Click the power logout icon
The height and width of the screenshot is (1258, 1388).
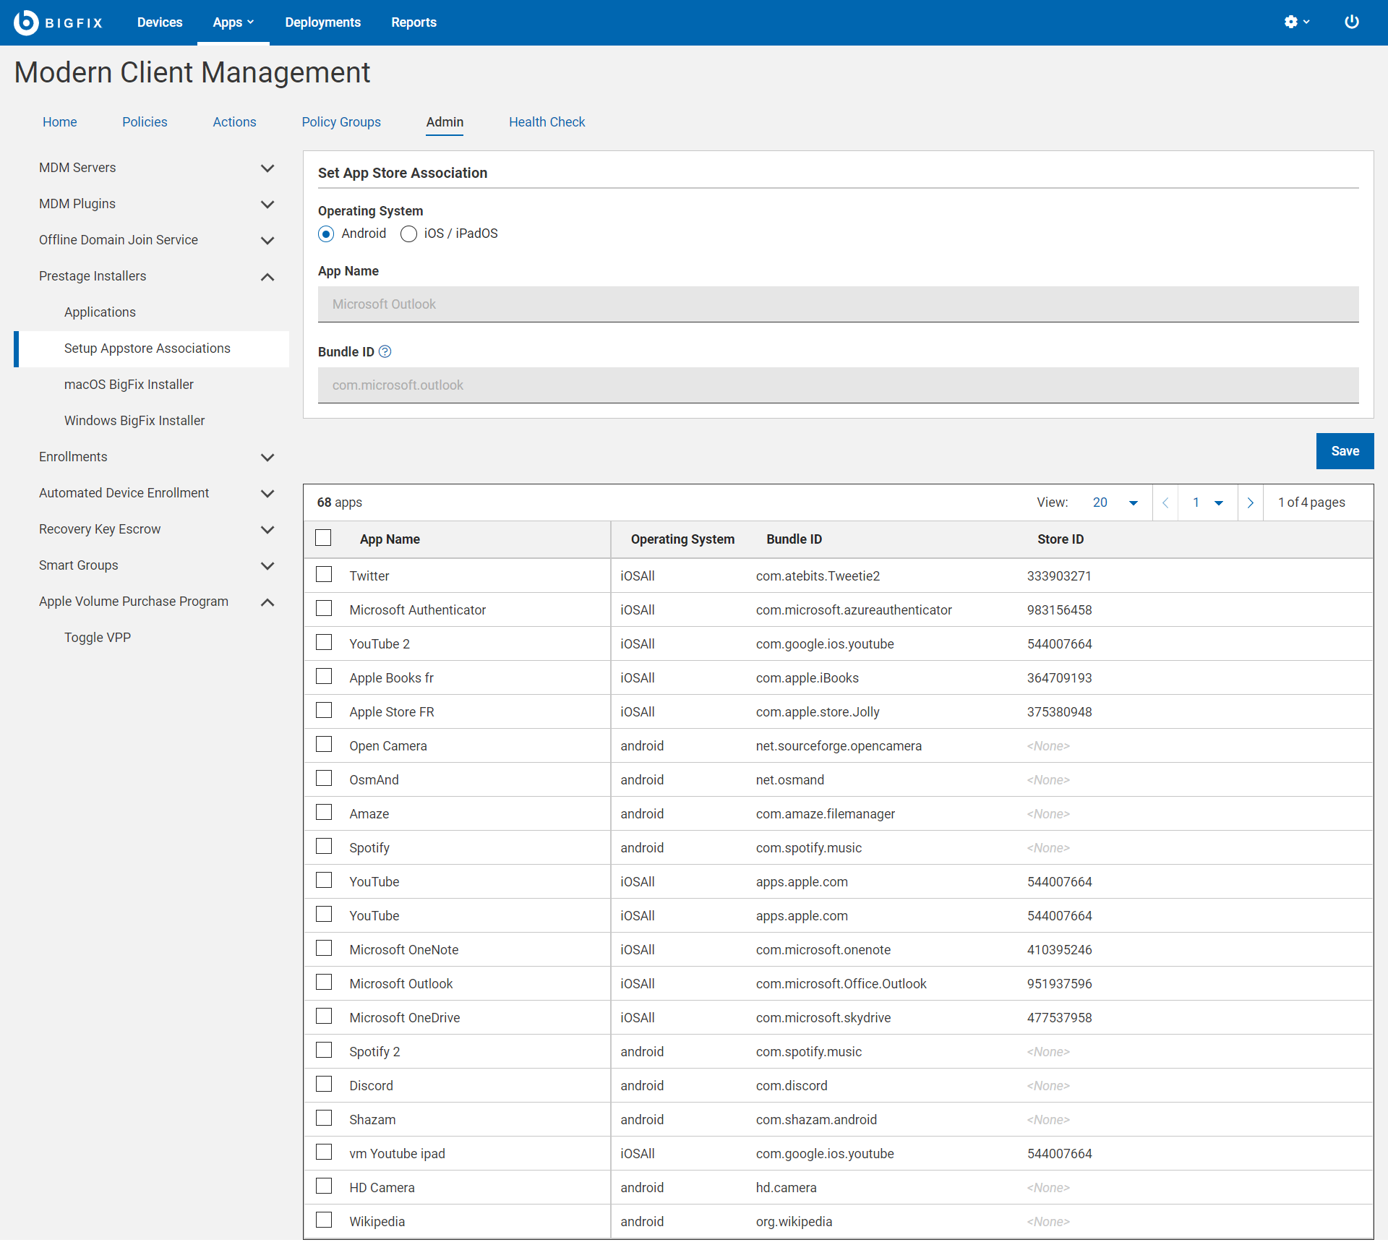coord(1351,22)
